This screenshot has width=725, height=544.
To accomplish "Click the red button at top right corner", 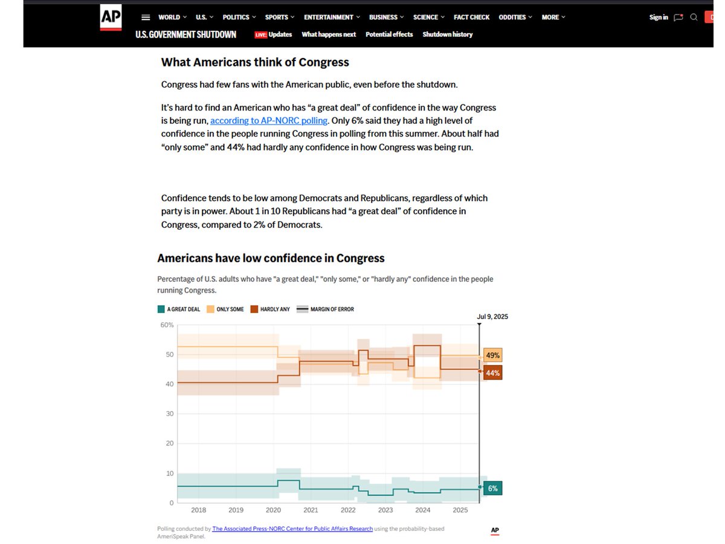I will (x=710, y=17).
